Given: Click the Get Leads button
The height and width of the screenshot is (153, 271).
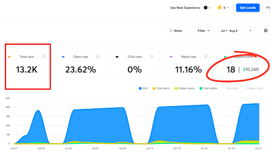Looking at the screenshot, I should [247, 8].
